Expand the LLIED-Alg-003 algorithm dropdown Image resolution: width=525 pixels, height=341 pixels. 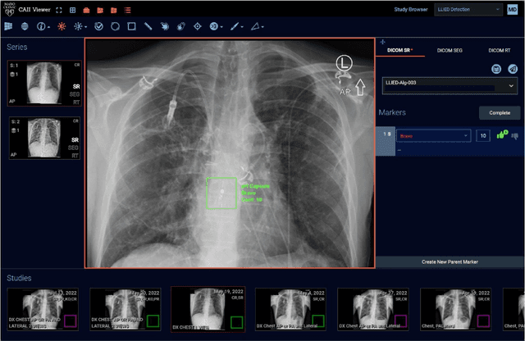[450, 85]
